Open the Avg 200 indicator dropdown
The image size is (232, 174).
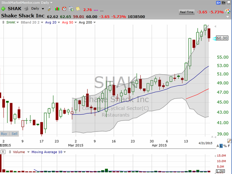[94, 22]
